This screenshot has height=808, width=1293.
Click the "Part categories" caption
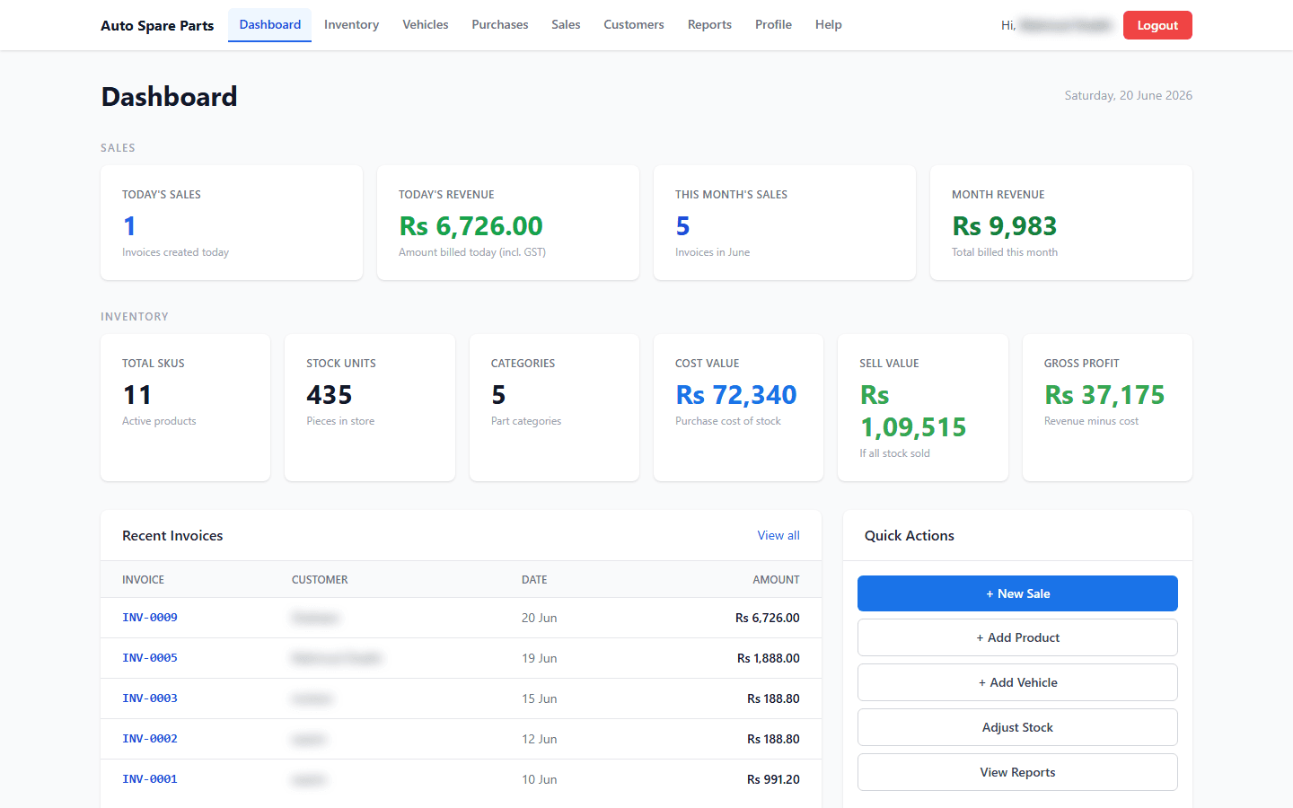[526, 421]
